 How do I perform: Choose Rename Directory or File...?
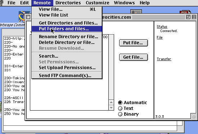pyautogui.click(x=67, y=37)
